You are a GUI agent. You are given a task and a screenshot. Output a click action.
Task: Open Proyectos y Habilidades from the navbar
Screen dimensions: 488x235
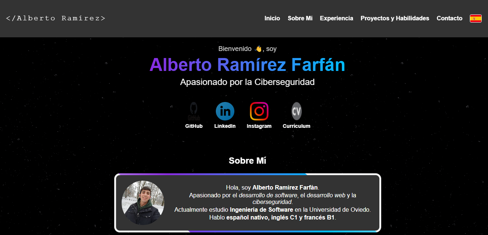click(395, 18)
